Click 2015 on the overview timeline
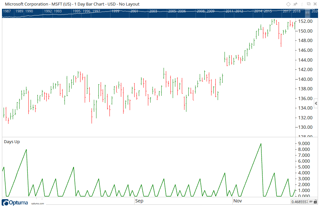 coord(268,11)
